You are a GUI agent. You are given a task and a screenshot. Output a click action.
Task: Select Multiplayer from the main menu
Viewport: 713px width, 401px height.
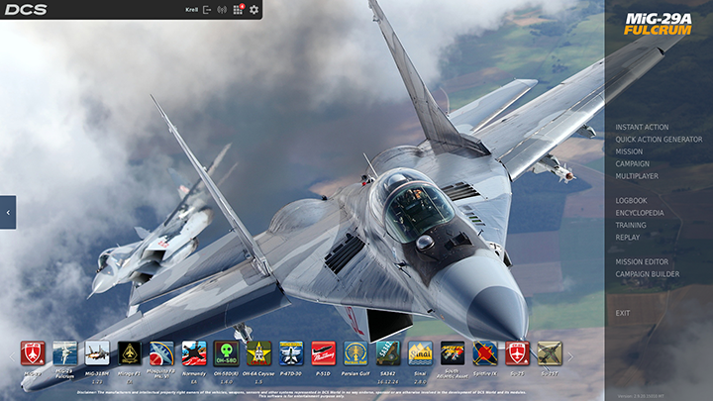point(637,176)
